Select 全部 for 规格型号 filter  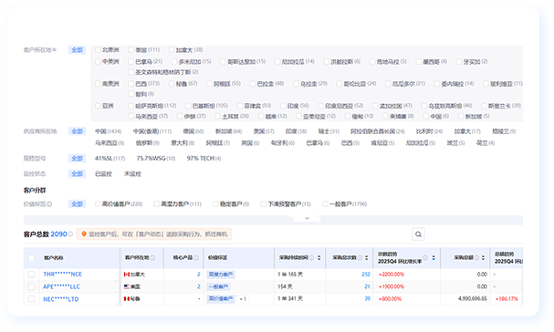point(77,158)
